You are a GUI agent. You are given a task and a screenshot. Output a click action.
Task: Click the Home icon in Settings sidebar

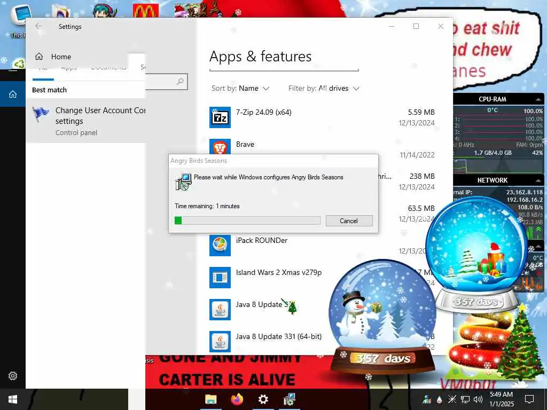[39, 57]
